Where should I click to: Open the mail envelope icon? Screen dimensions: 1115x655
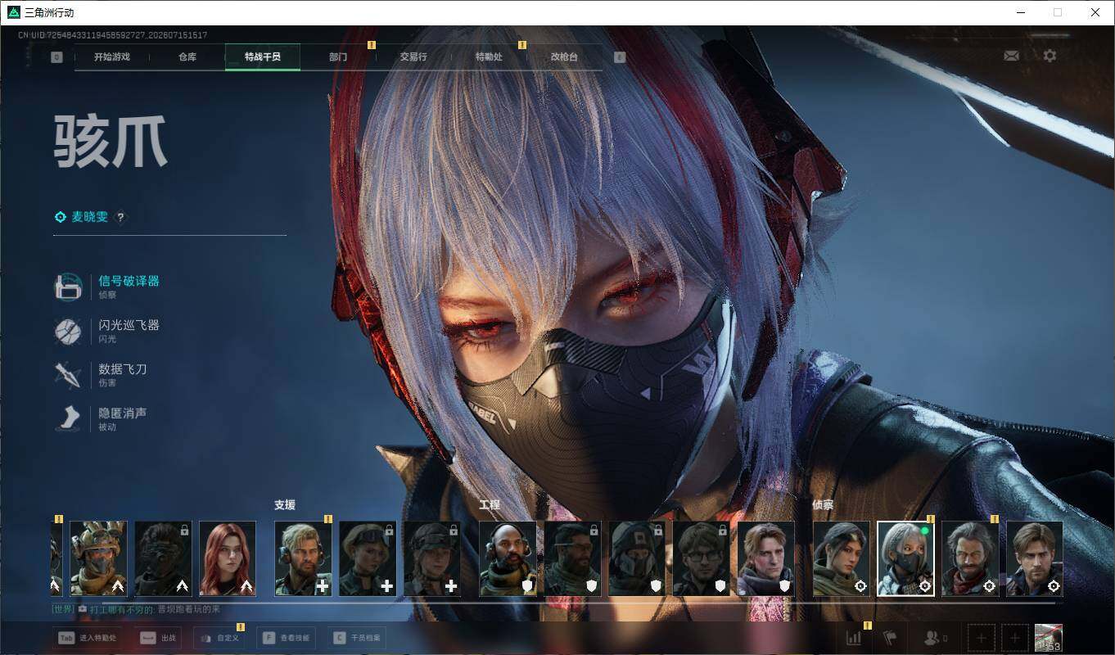coord(1012,56)
